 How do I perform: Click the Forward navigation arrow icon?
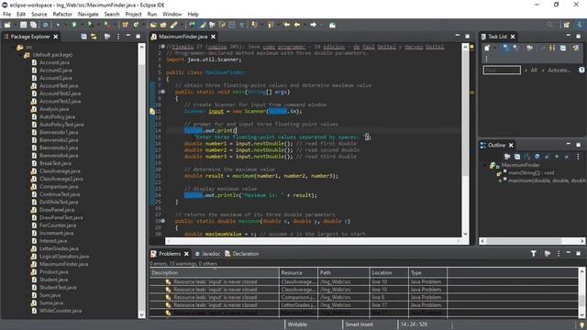coord(314,25)
